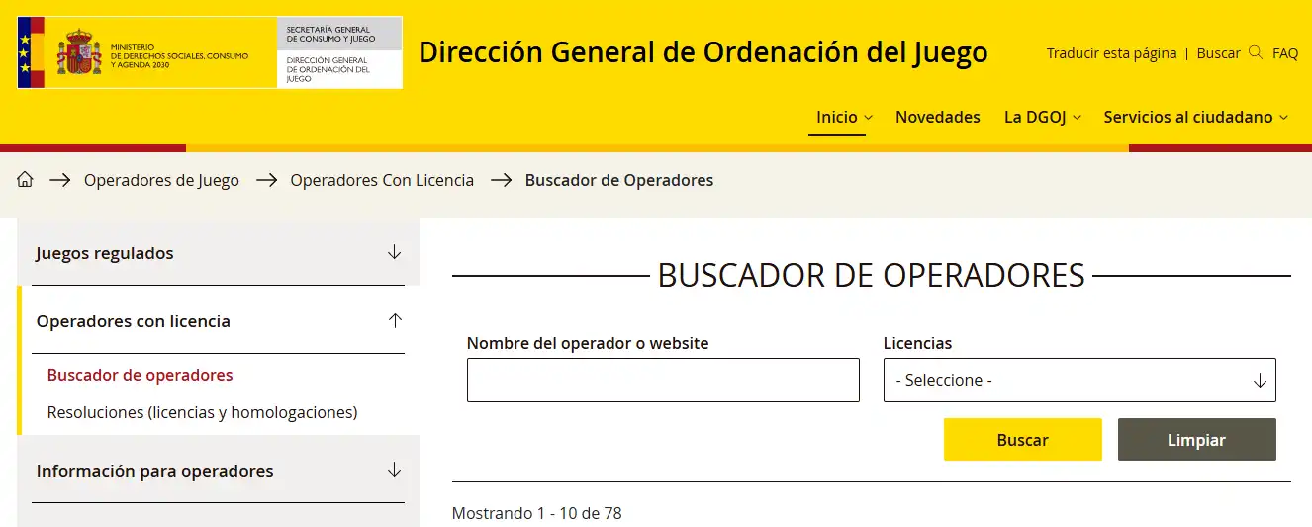Click the Ministerio government logo
The image size is (1312, 527).
pos(147,52)
